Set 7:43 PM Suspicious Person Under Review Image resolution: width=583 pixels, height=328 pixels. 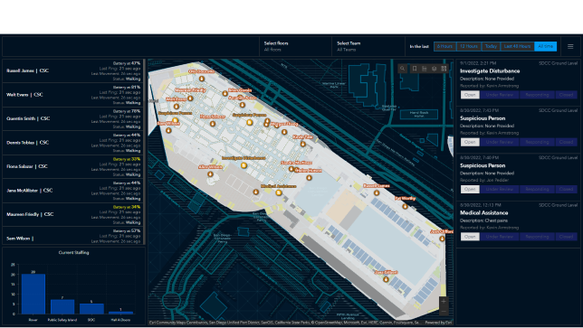click(x=500, y=142)
